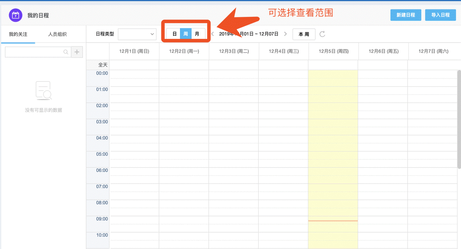Switch to the 人员组织 tab

57,35
